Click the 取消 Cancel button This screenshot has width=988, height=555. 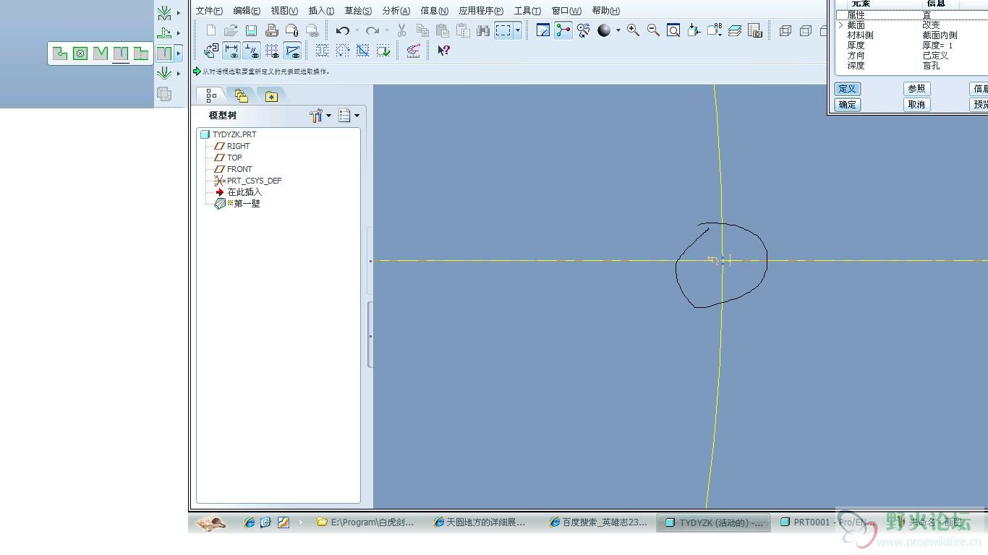916,105
